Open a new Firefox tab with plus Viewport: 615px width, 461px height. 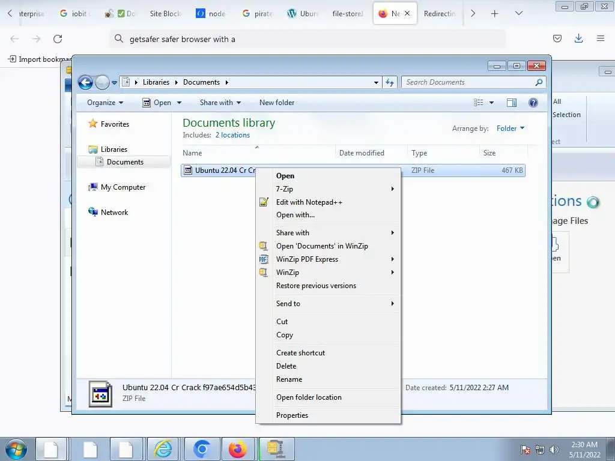coord(495,14)
